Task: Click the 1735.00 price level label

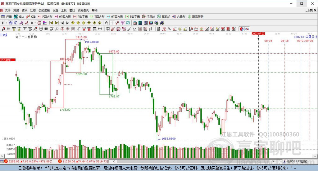Action: [x=65, y=110]
